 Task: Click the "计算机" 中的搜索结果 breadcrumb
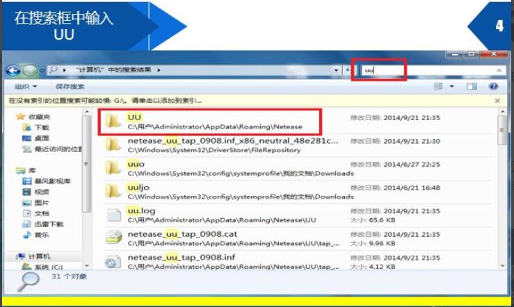click(x=113, y=69)
